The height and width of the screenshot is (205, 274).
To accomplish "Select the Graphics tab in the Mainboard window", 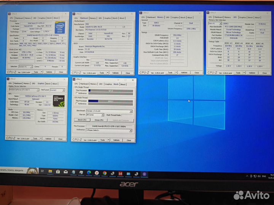I will (x=108, y=18).
